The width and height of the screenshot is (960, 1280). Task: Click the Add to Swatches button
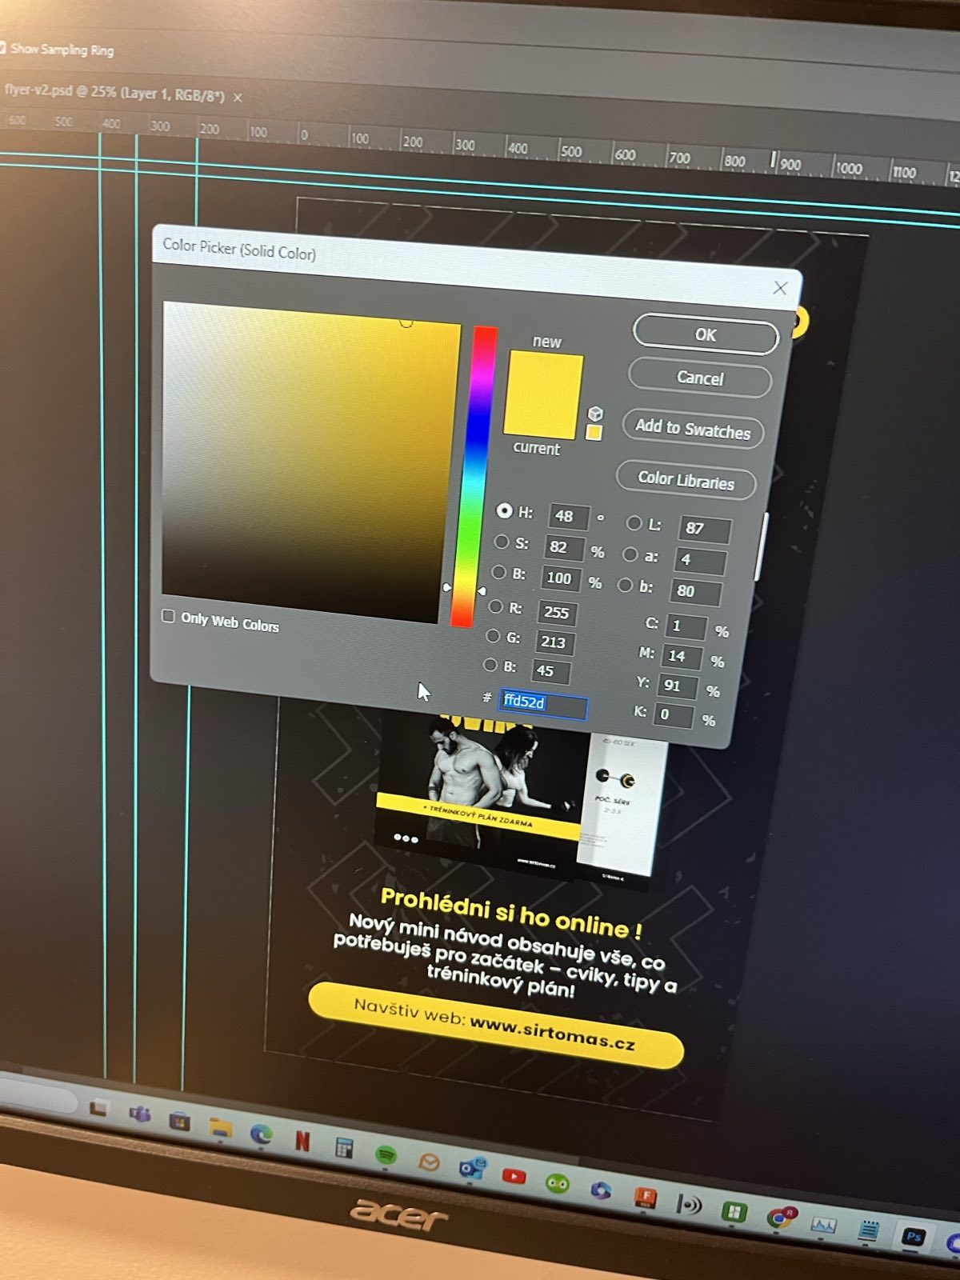[x=693, y=429]
